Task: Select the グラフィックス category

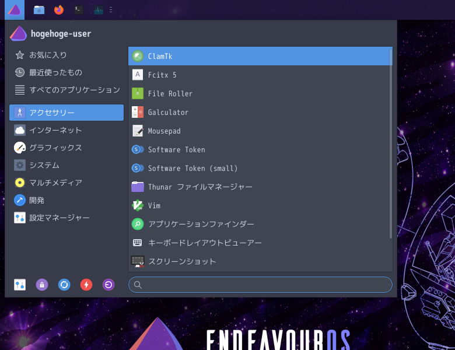Action: [x=66, y=148]
